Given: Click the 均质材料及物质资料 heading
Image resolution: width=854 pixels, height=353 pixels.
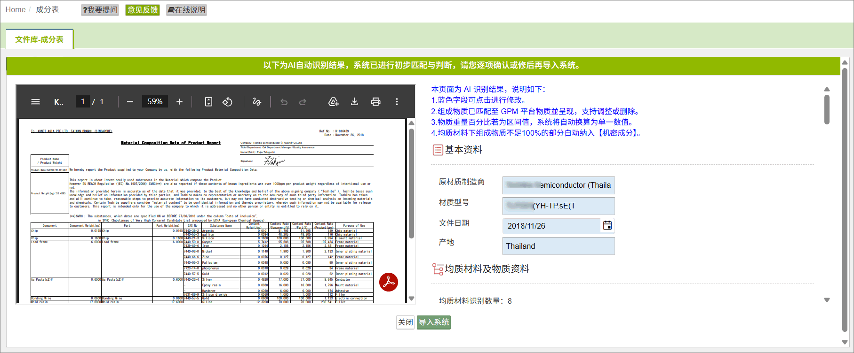Looking at the screenshot, I should click(487, 269).
